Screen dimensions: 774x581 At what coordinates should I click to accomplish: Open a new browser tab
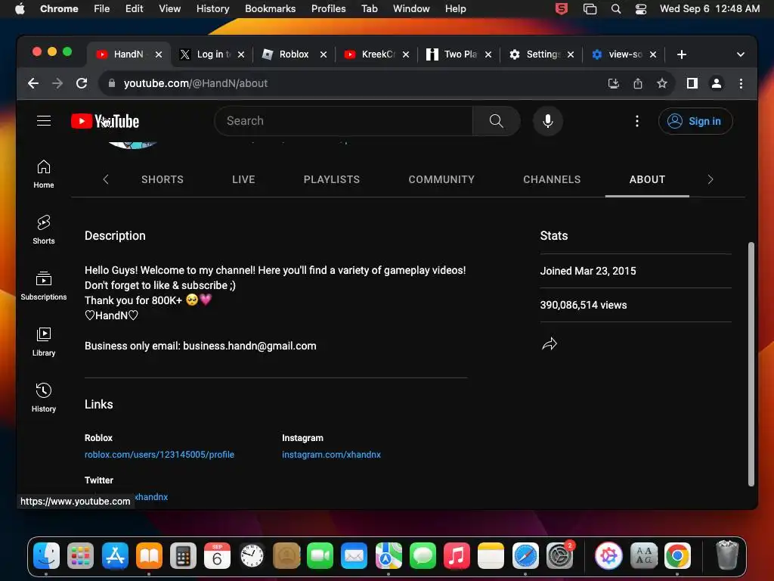click(x=682, y=54)
